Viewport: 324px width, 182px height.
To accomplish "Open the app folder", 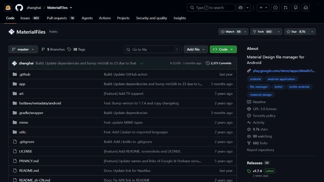I will [22, 84].
